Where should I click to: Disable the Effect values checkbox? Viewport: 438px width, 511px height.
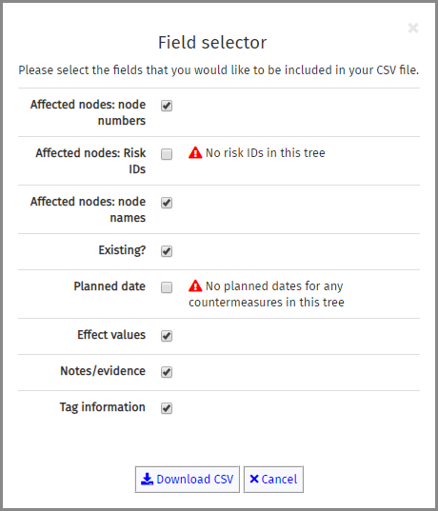(167, 336)
